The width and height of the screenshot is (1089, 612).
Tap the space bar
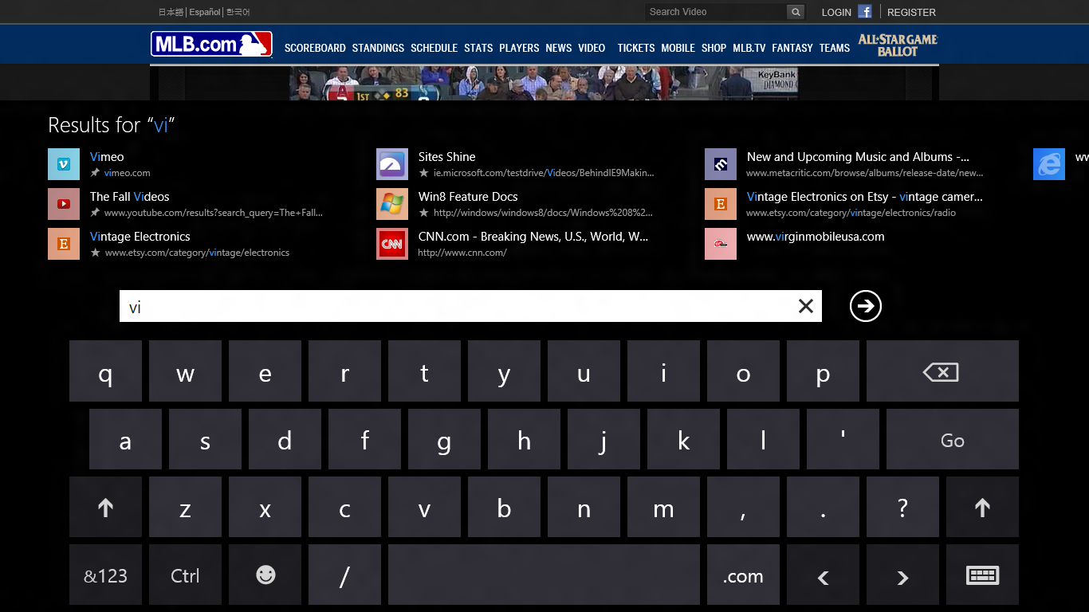(x=544, y=575)
